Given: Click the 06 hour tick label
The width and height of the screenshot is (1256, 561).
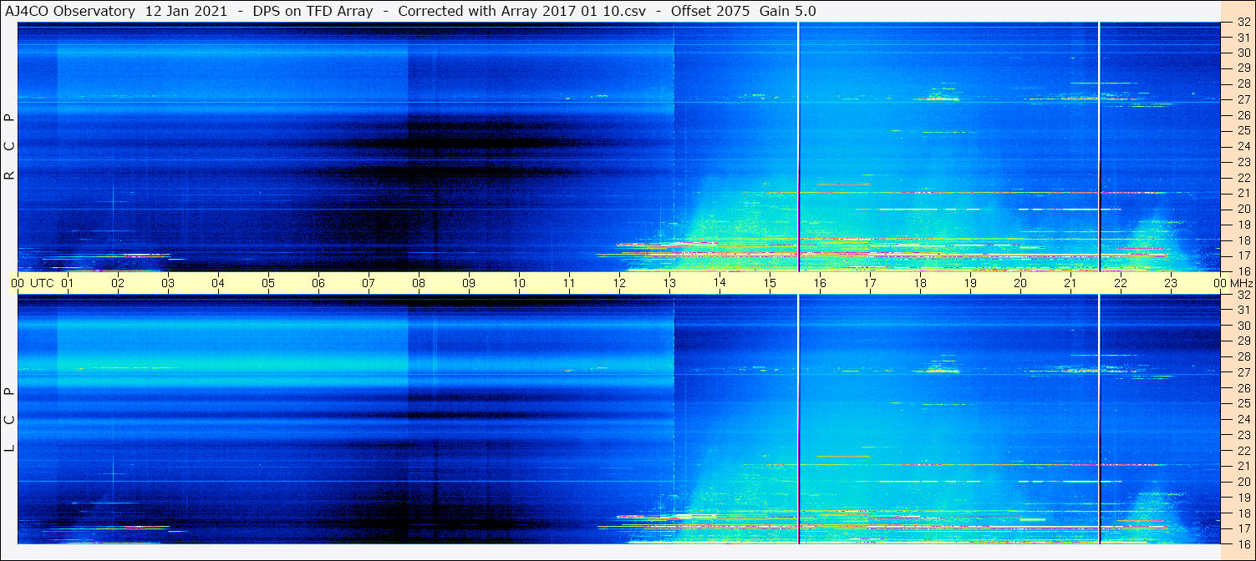Looking at the screenshot, I should click(318, 283).
